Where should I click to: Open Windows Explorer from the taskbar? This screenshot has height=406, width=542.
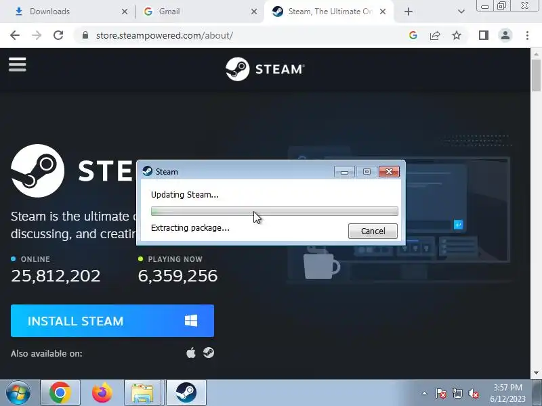pos(142,392)
